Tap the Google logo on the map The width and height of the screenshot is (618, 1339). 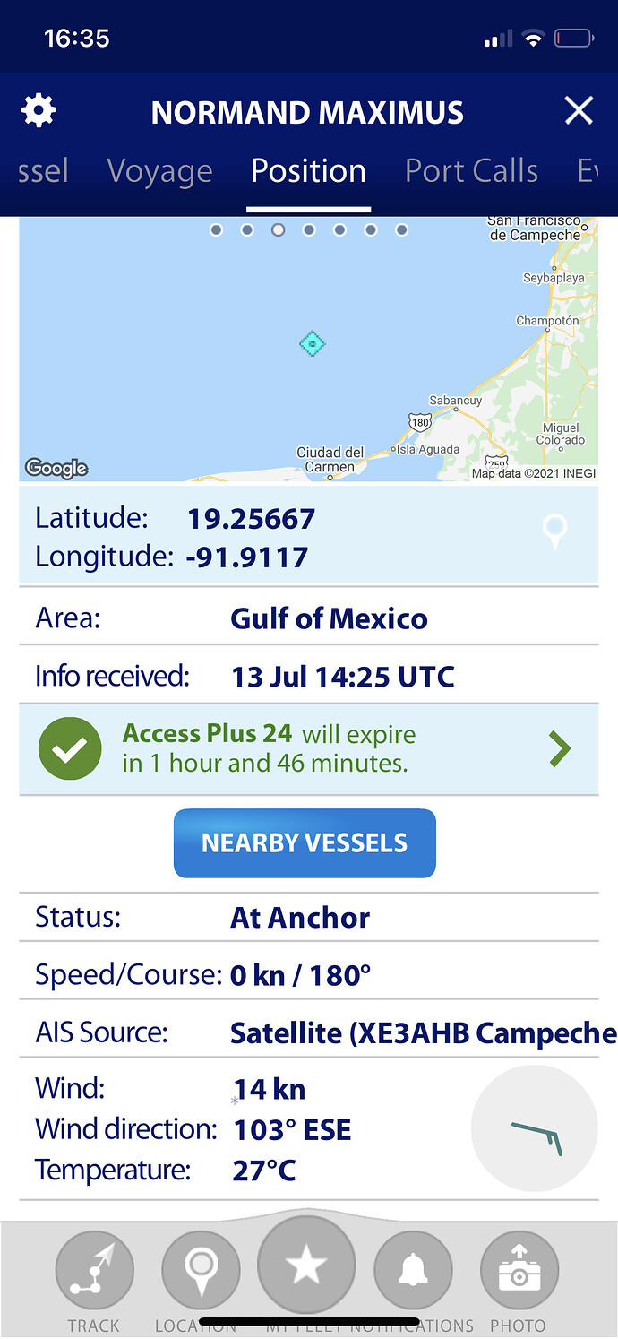[x=56, y=468]
